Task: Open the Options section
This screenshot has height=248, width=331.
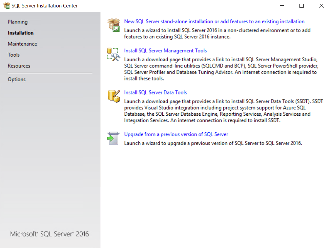Action: (16, 79)
